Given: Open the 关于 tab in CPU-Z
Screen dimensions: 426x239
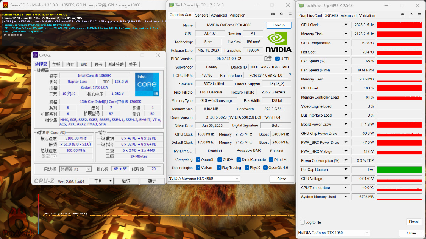Looking at the screenshot, I should (x=133, y=64).
